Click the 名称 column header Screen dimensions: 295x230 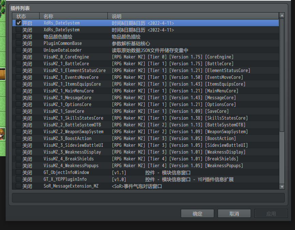coord(73,16)
